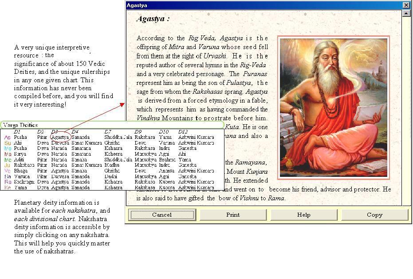Click the Su row label
Image resolution: width=413 pixels, height=279 pixels.
8,143
